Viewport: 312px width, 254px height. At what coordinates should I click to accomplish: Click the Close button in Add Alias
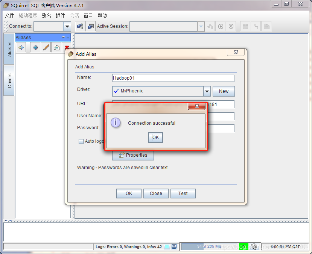(156, 194)
